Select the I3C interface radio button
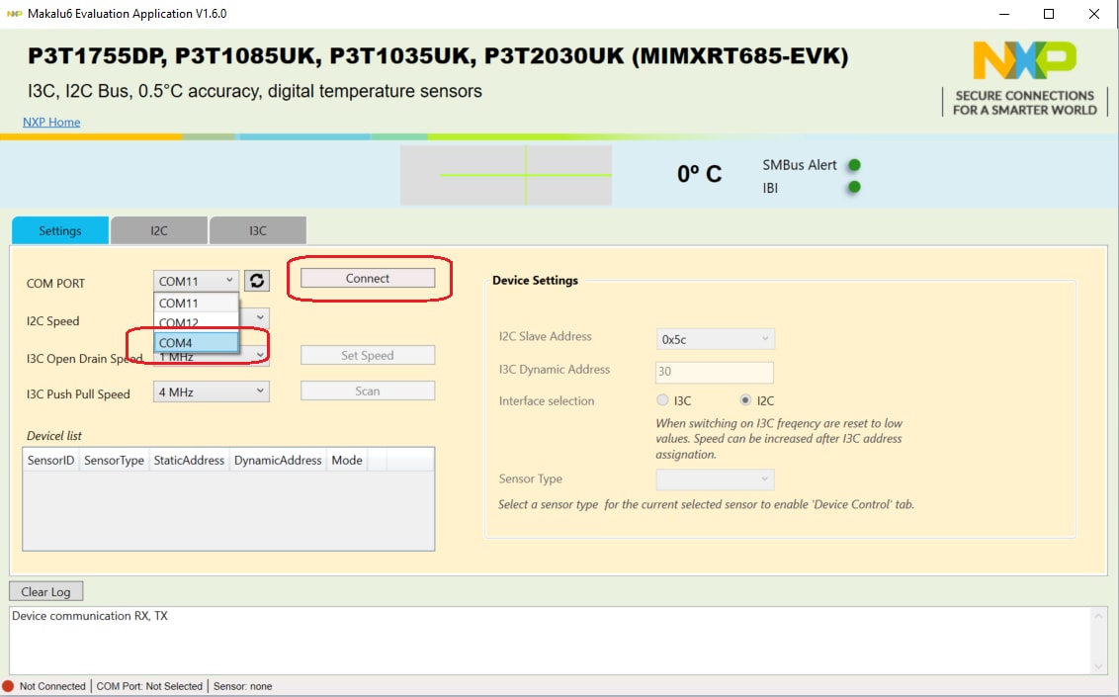 point(662,400)
